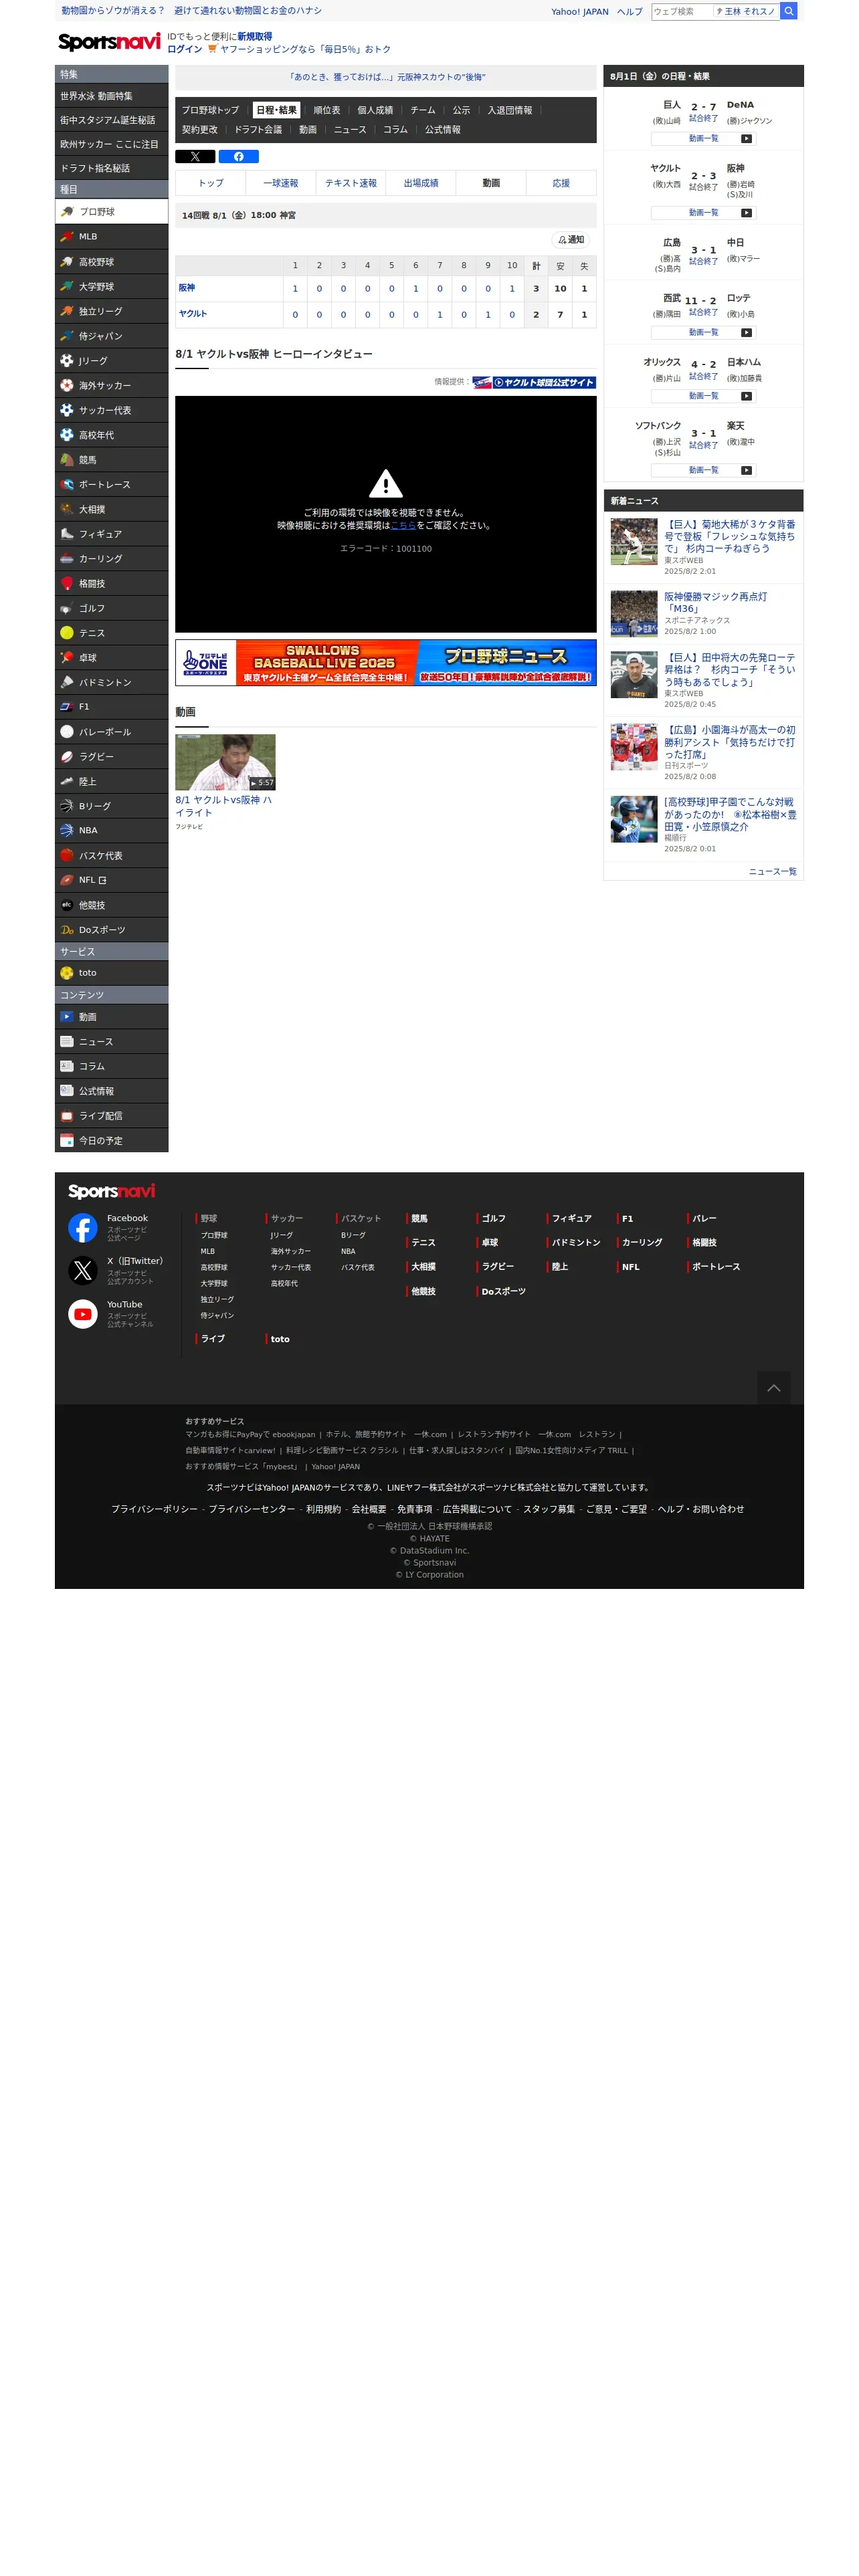Open the 田中将大 news article
The width and height of the screenshot is (859, 2576).
[730, 670]
